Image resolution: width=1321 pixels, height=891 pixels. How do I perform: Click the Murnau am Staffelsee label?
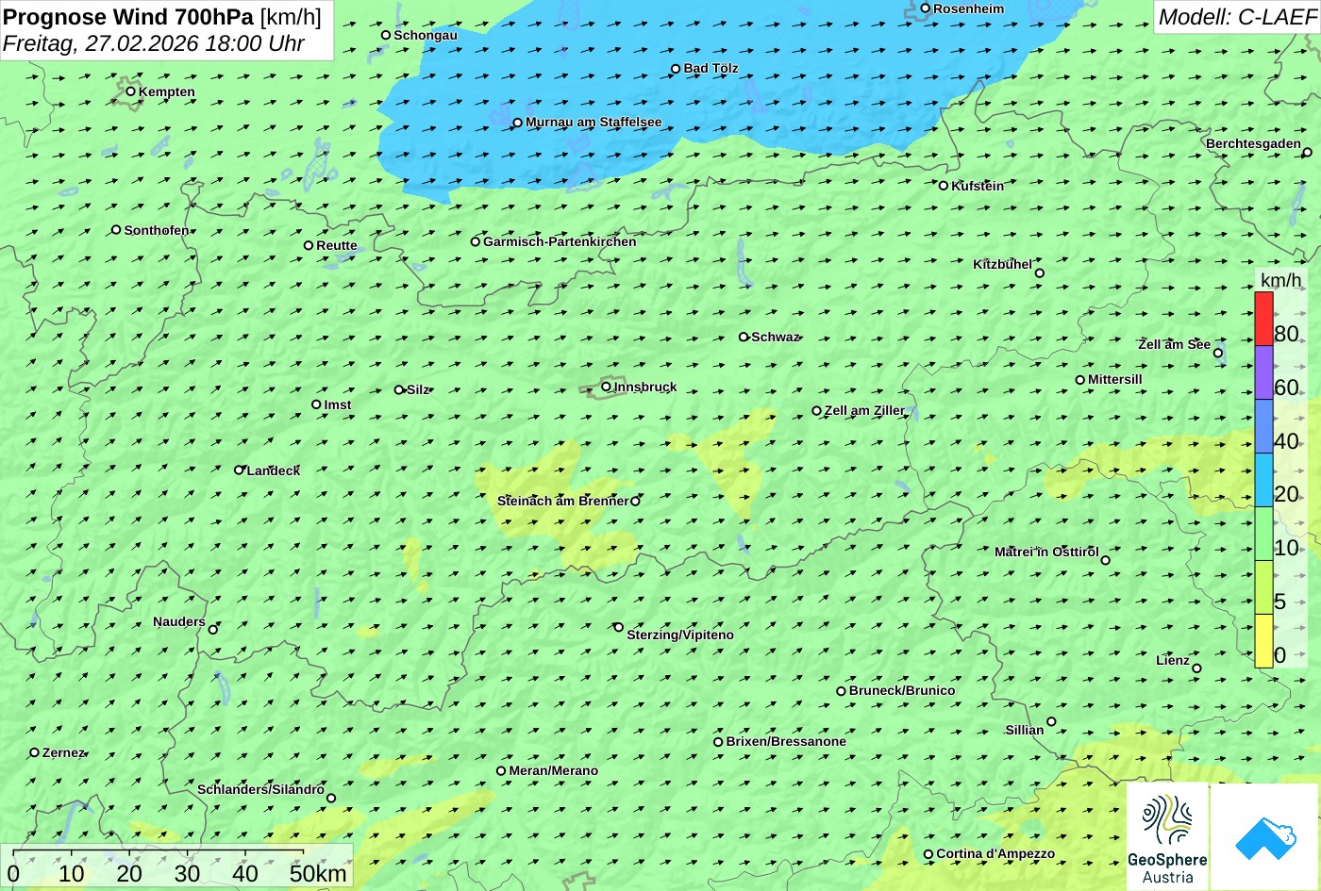tap(594, 122)
